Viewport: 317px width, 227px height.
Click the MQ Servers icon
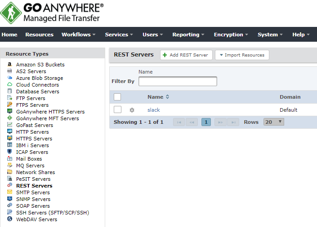point(9,165)
